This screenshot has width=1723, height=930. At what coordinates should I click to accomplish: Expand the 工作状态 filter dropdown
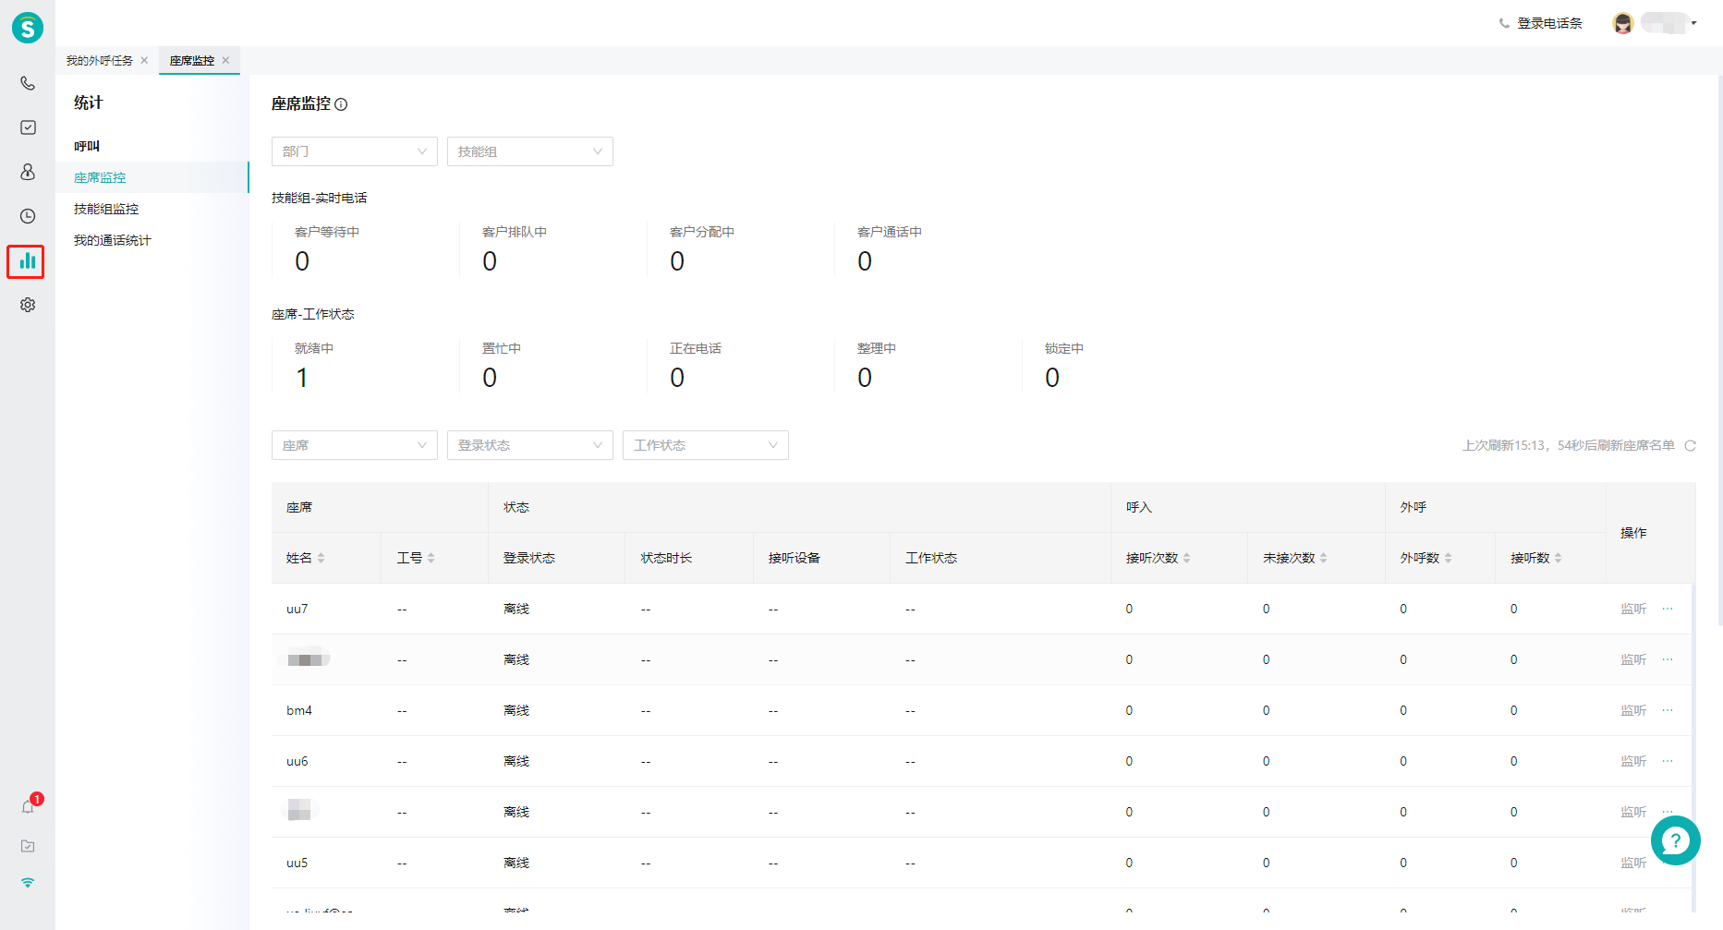pyautogui.click(x=706, y=445)
